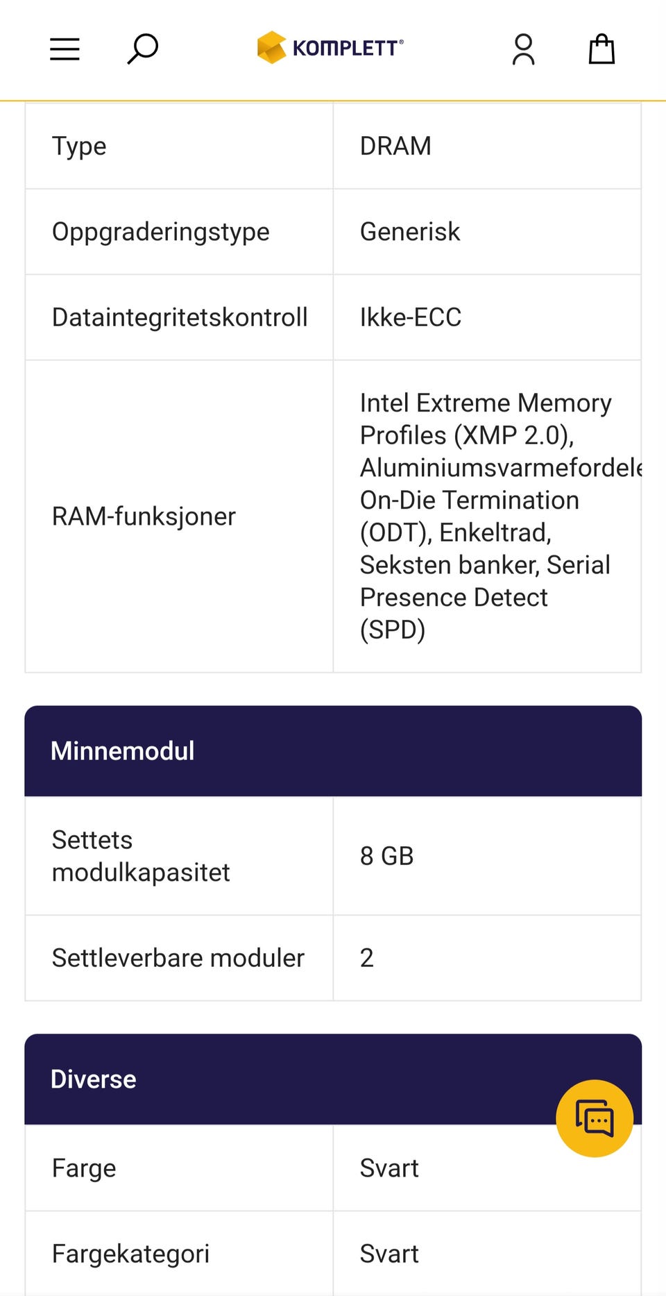Click the DRAM value cell

tap(395, 146)
